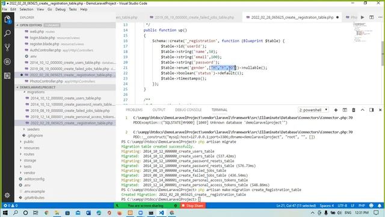
Task: Move panel position with layout icon
Action: [x=371, y=110]
